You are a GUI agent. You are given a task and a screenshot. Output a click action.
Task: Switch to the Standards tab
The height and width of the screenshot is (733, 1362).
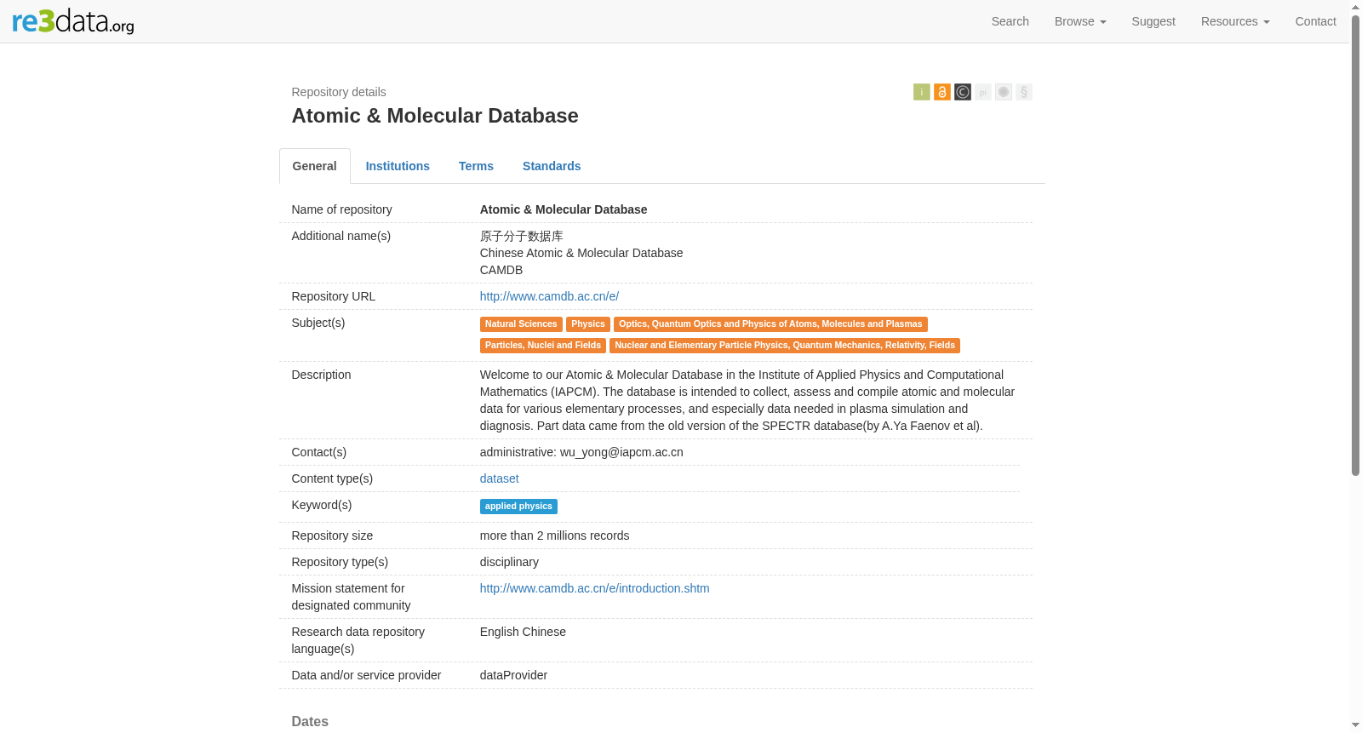pos(552,166)
